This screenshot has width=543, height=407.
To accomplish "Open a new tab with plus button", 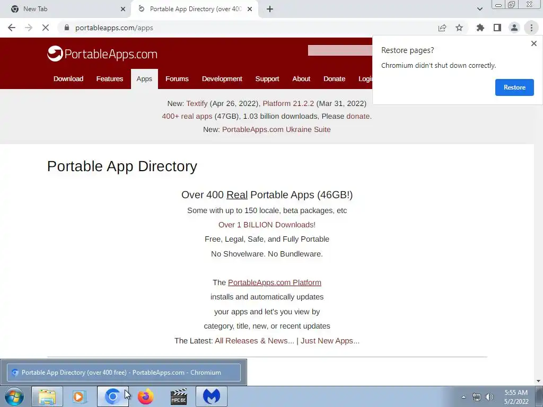I will tap(270, 9).
